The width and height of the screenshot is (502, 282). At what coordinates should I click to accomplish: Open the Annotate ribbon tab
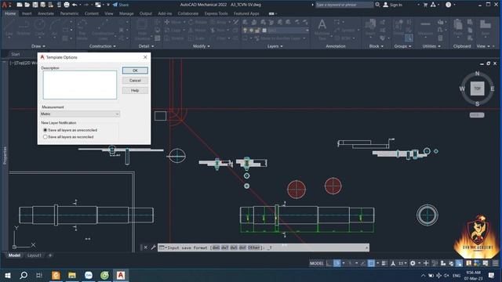click(45, 14)
